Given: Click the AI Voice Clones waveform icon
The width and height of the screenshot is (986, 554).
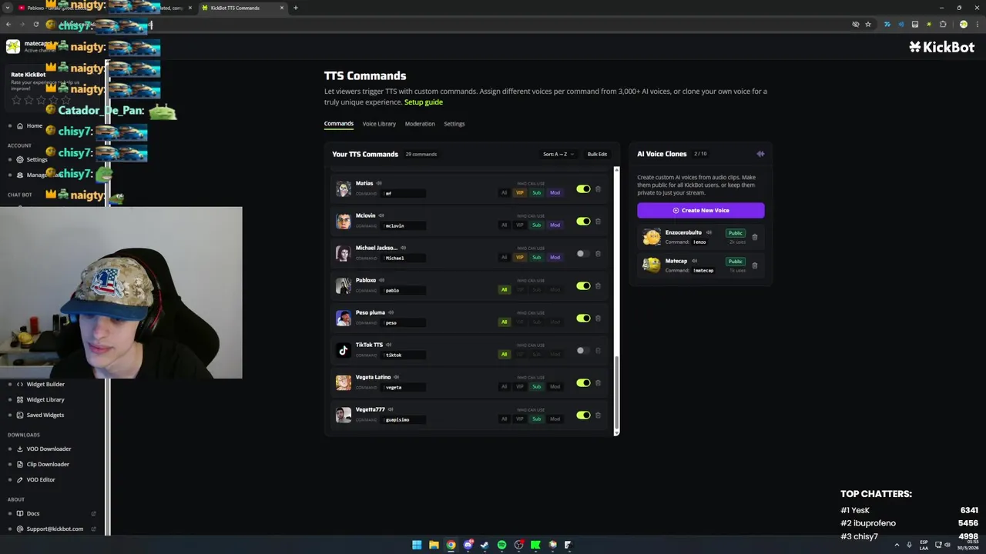Looking at the screenshot, I should point(760,154).
